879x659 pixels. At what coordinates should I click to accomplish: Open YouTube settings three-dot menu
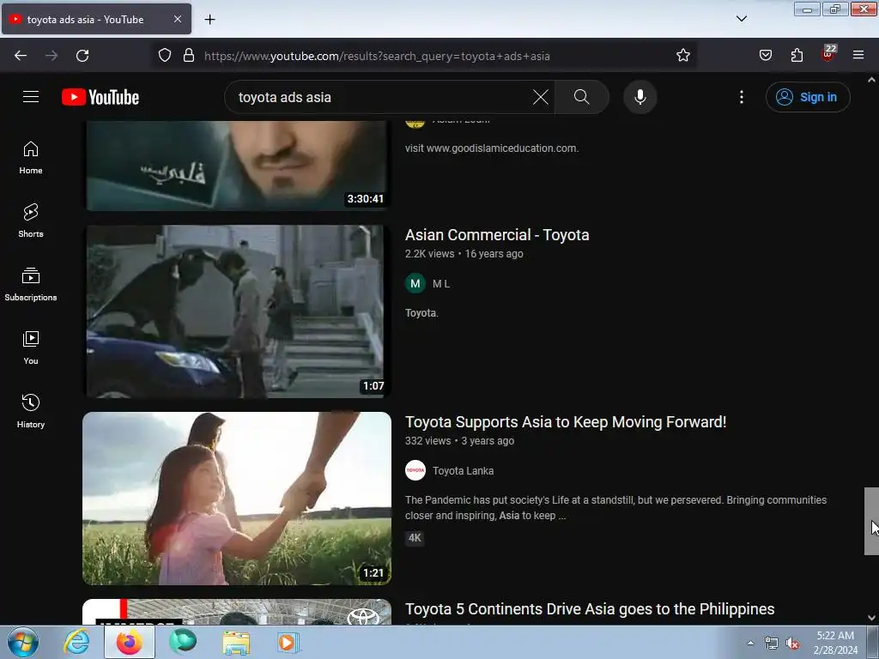[x=741, y=97]
